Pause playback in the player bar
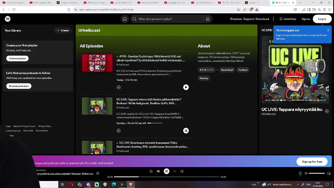Screen dimensions: 334x188 tap(166, 171)
